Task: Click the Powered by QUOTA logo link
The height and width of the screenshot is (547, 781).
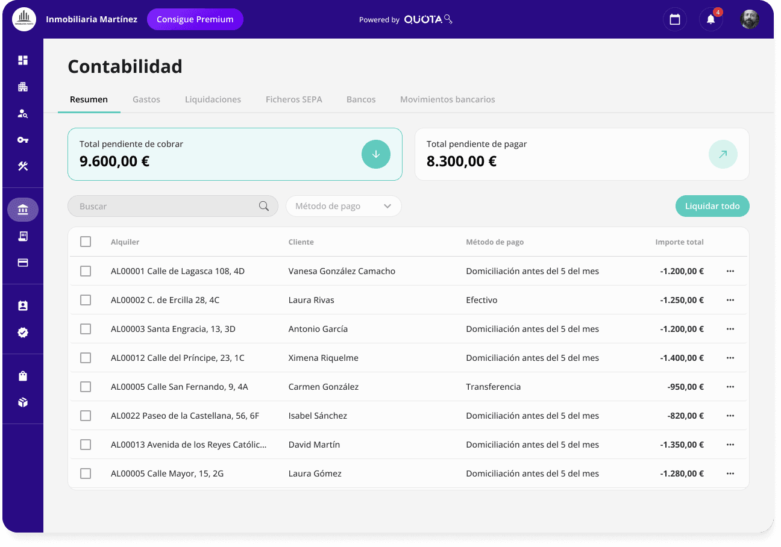Action: [406, 19]
